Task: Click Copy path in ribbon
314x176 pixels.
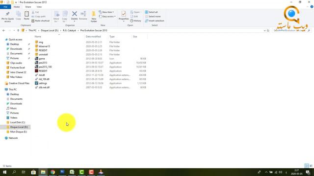Action: click(38, 16)
